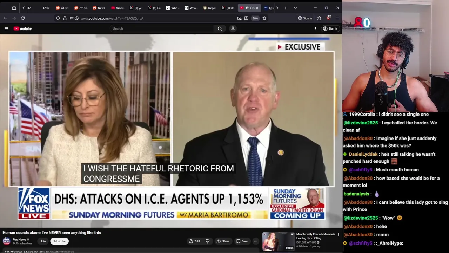Open a new browser tab

click(286, 8)
